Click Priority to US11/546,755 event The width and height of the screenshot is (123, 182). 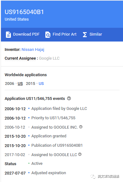pos(53,118)
